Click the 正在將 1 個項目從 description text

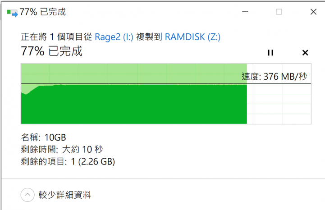pyautogui.click(x=56, y=37)
